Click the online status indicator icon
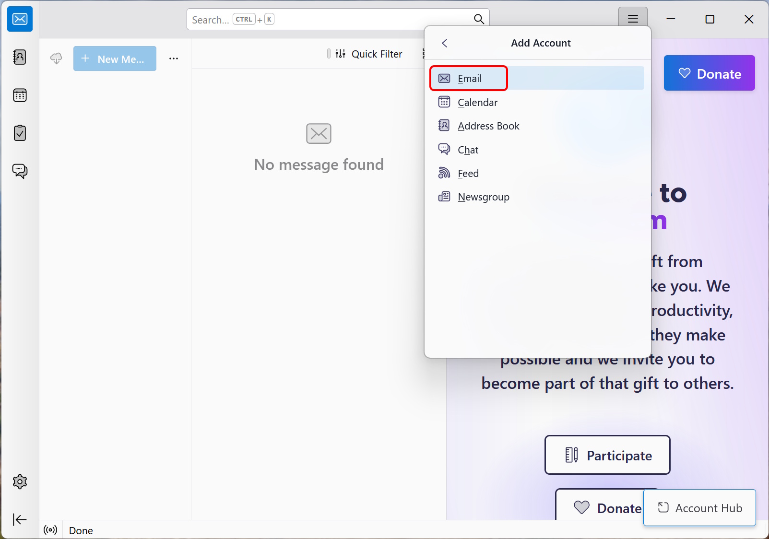 (x=50, y=530)
